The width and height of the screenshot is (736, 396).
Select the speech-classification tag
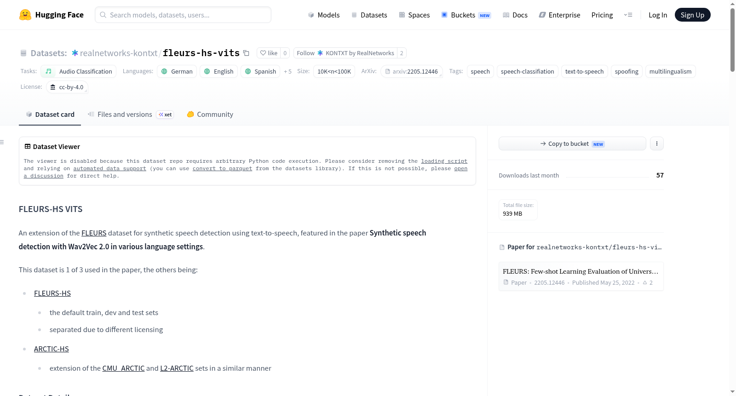(x=527, y=71)
